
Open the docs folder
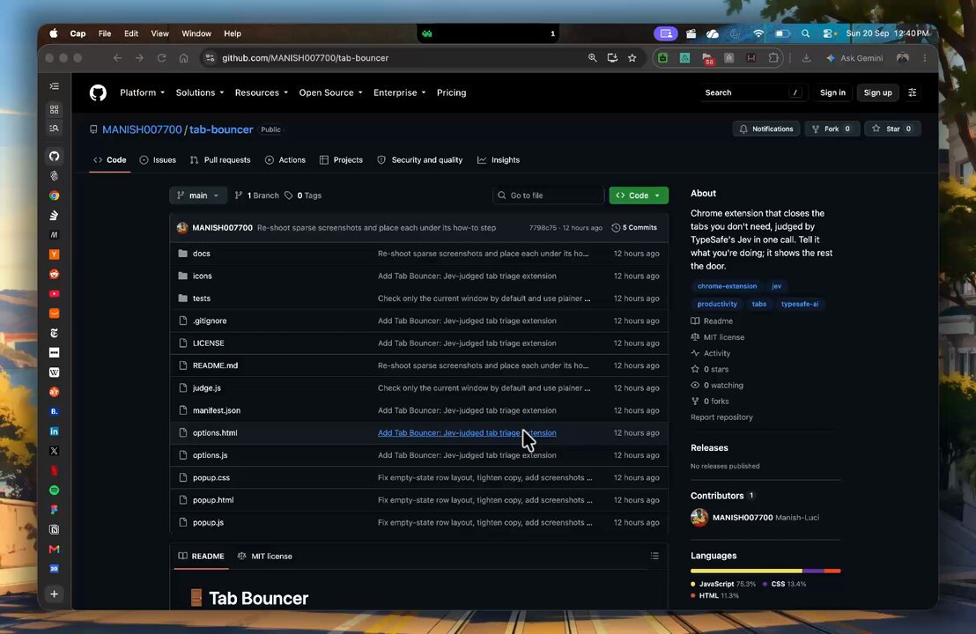(x=202, y=254)
